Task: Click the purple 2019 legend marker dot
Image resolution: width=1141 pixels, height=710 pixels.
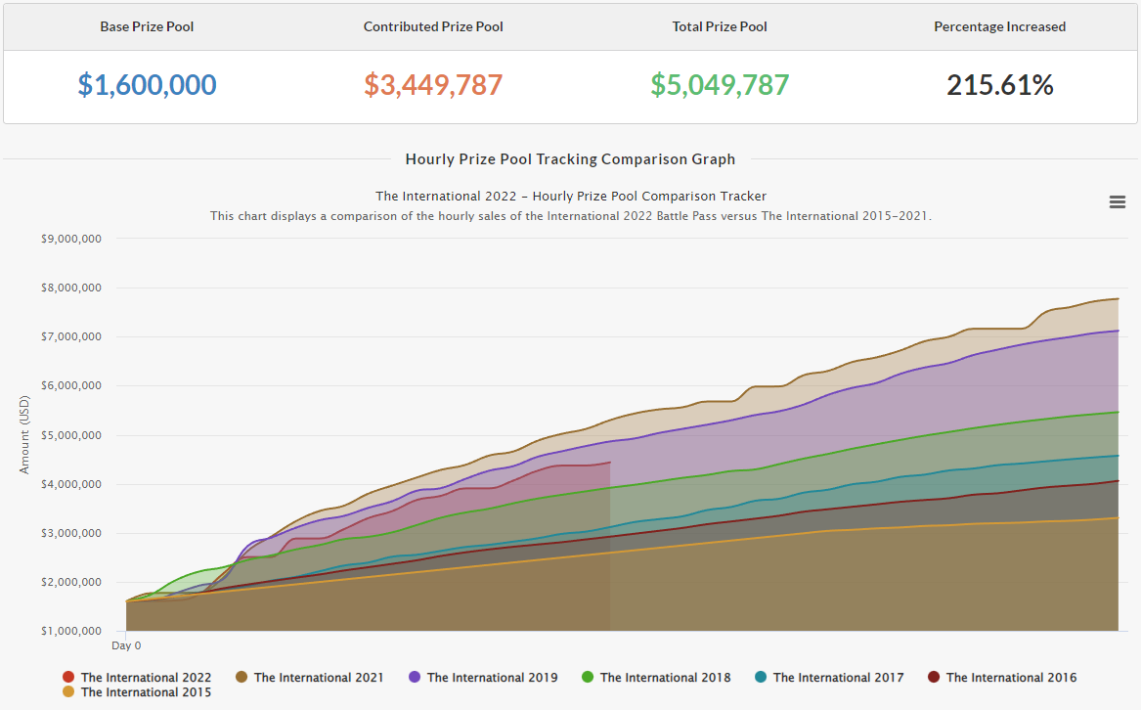Action: coord(415,677)
